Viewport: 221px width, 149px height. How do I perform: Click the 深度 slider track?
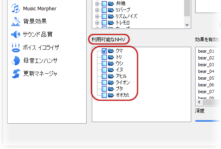[x=208, y=121]
